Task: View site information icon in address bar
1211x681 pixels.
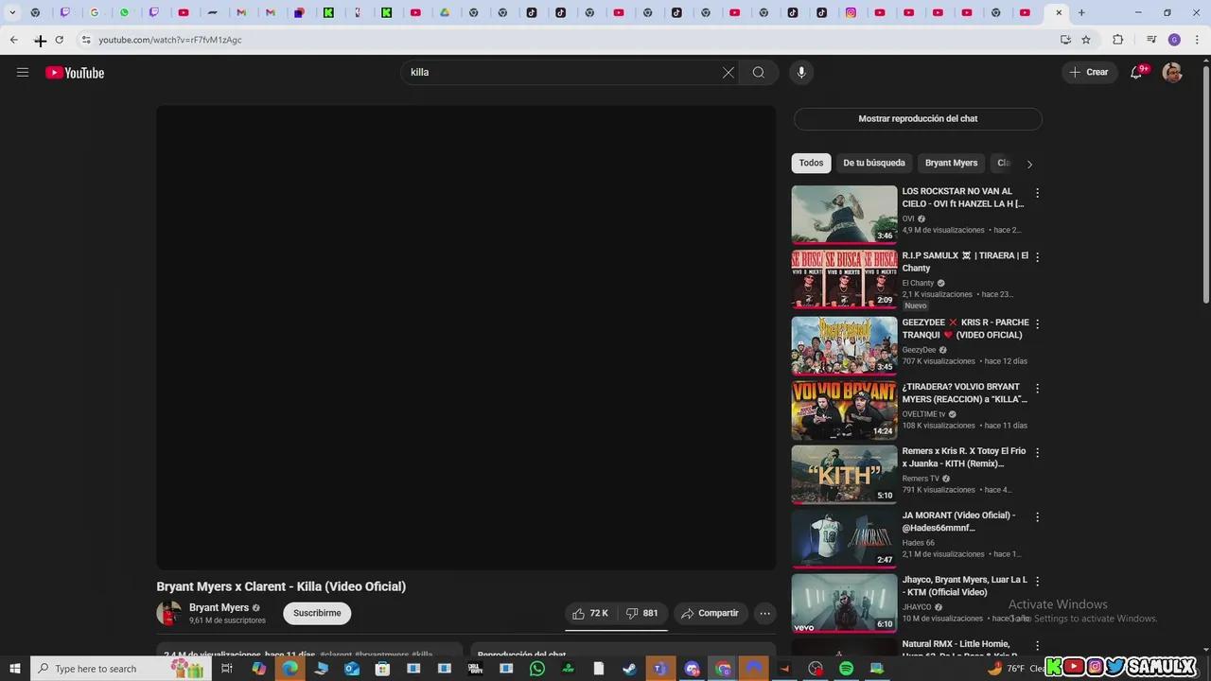Action: [x=86, y=40]
